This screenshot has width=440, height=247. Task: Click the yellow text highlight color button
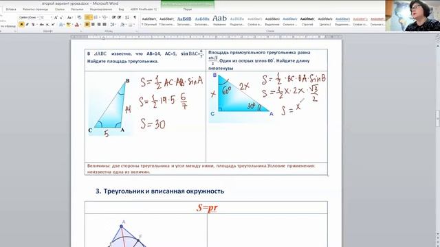point(68,25)
